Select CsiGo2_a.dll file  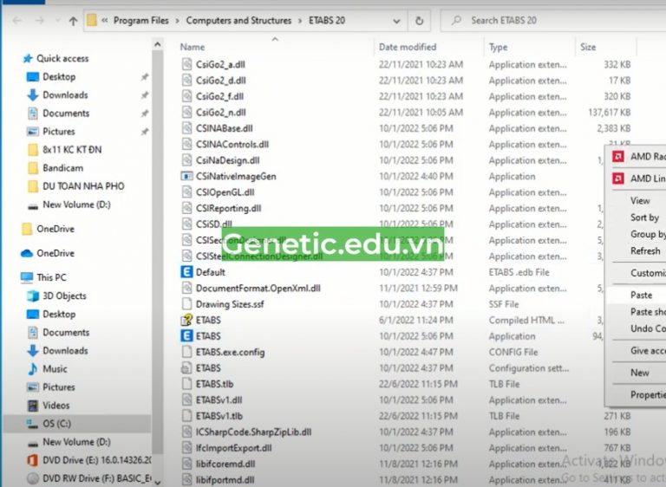coord(220,64)
